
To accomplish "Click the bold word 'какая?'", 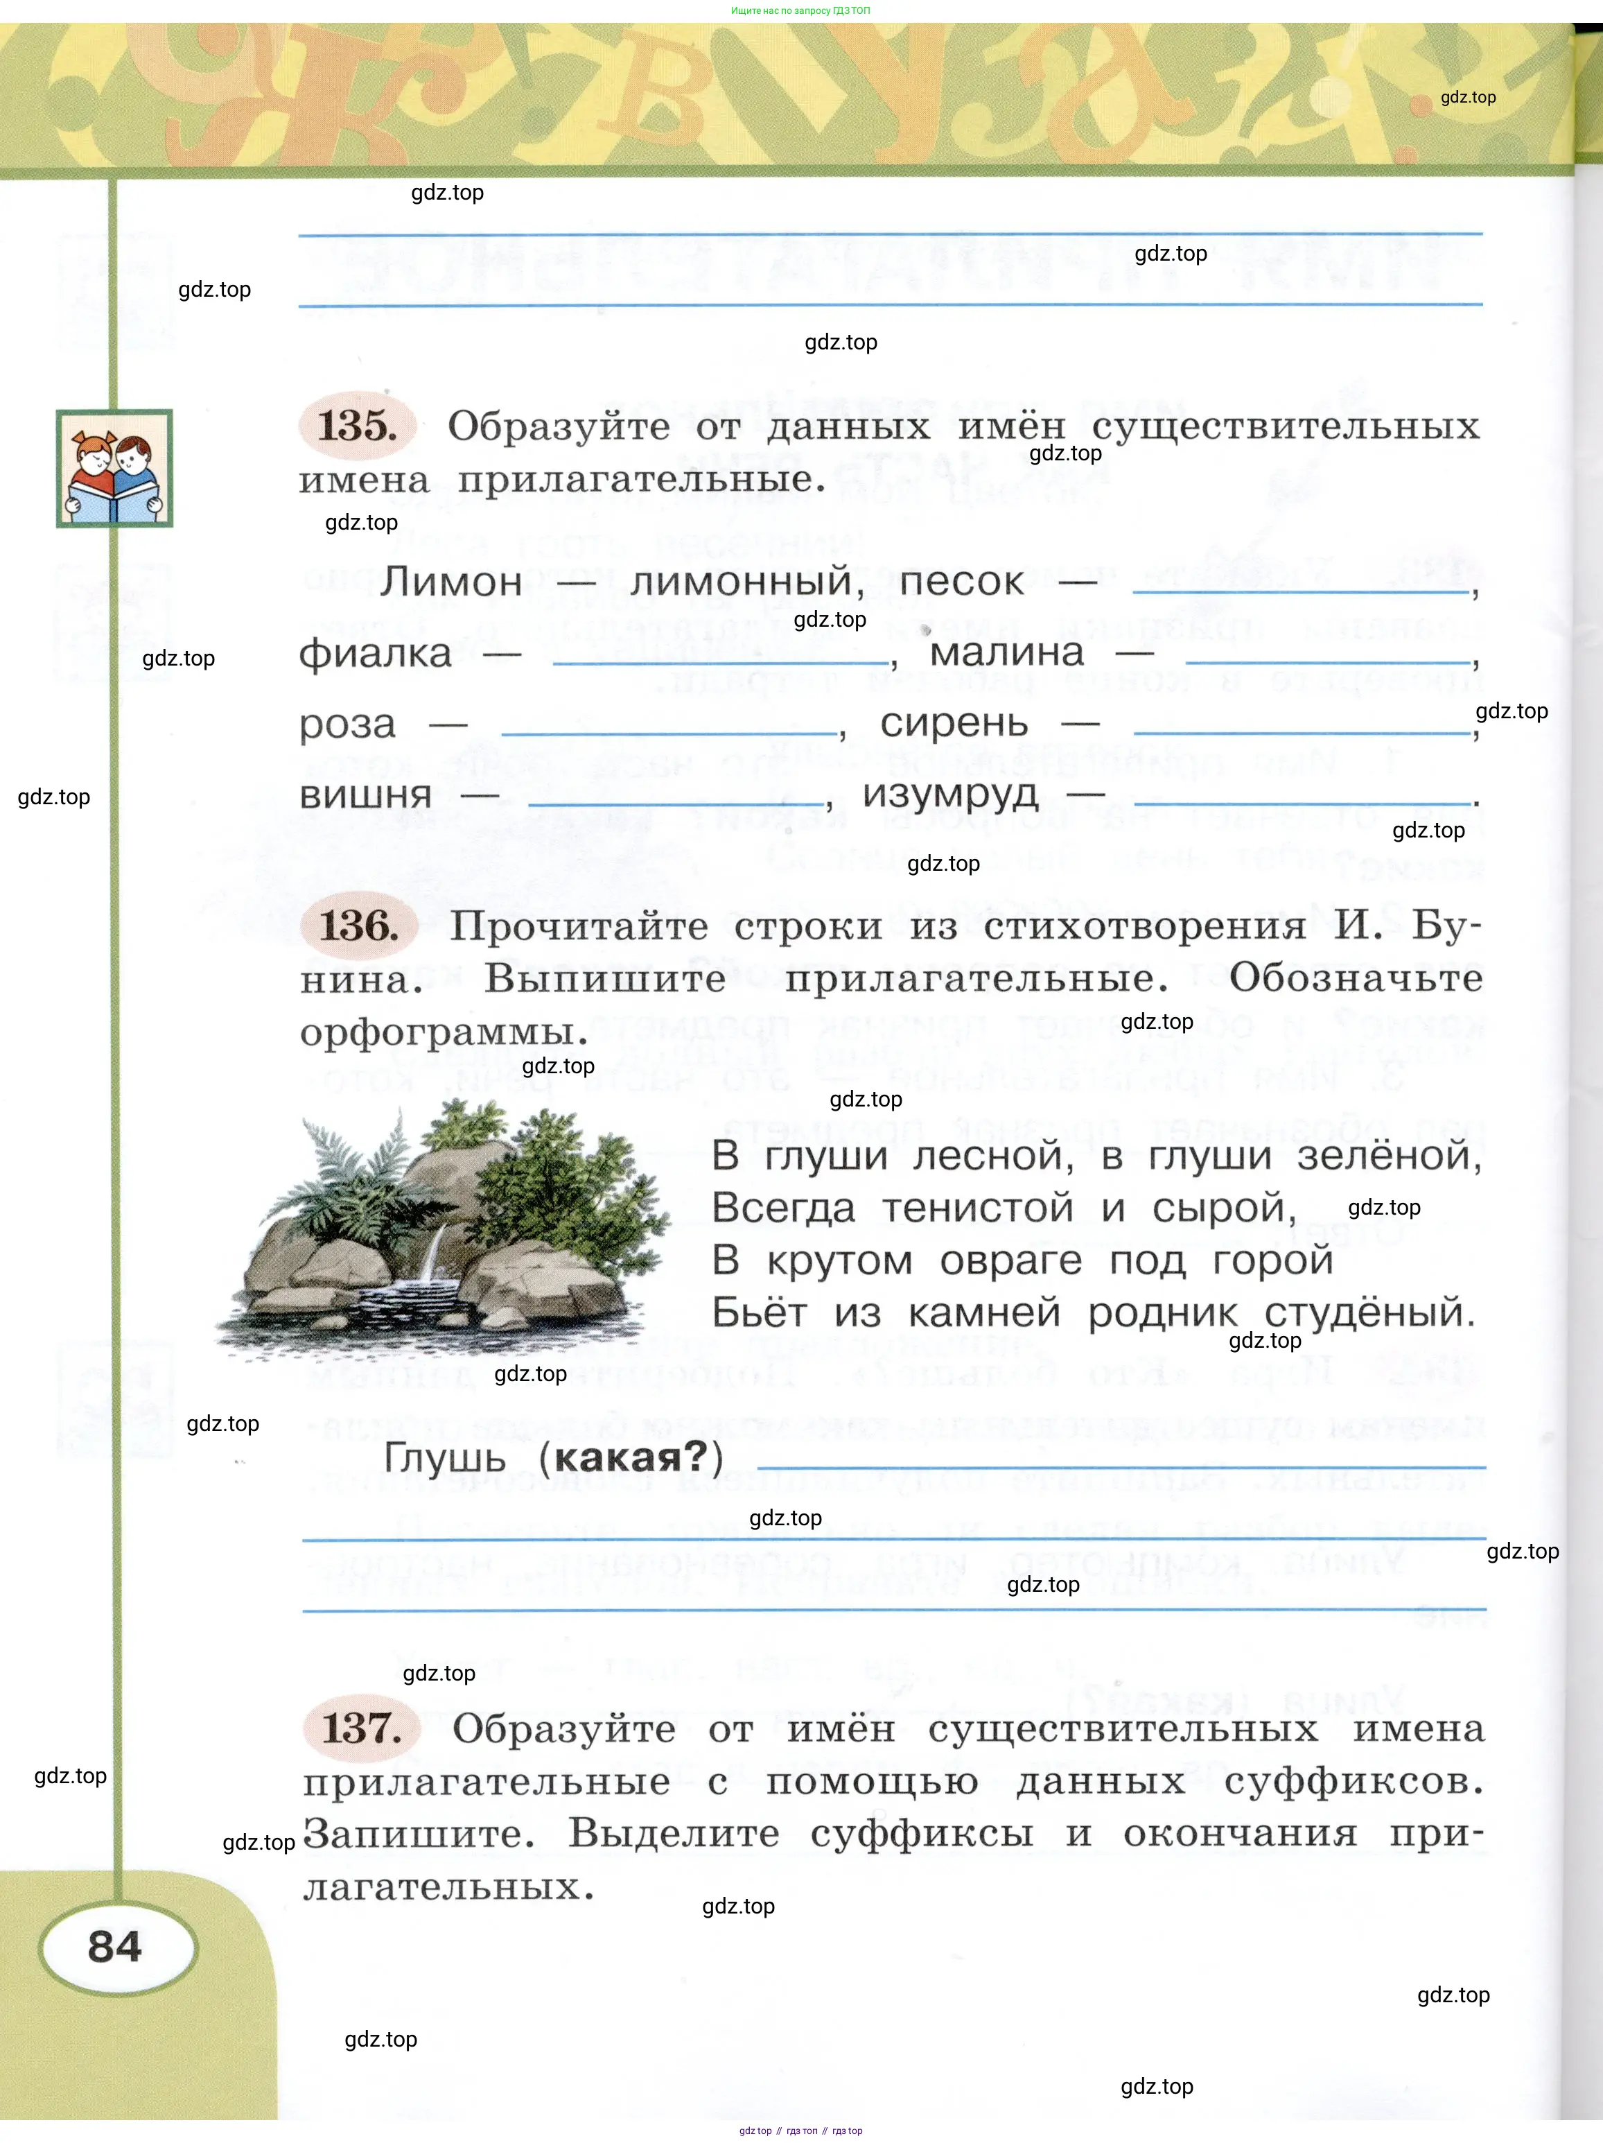I will 631,1458.
